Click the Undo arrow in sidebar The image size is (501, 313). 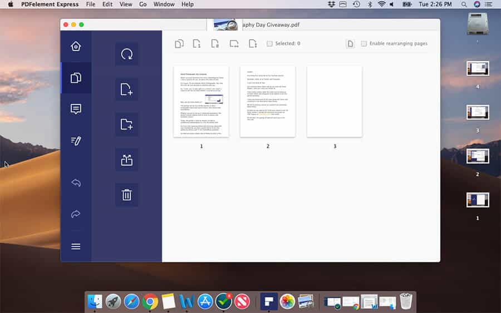76,183
